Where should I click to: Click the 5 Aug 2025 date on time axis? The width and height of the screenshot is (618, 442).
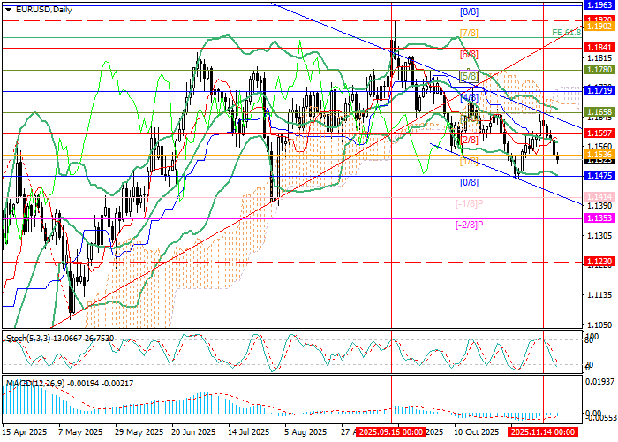click(x=305, y=431)
